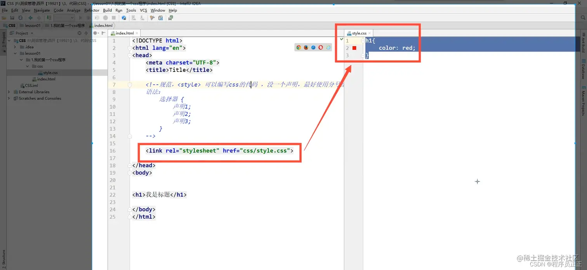Click the Settings wrench toolbar icon
Image resolution: width=587 pixels, height=270 pixels.
(x=152, y=18)
